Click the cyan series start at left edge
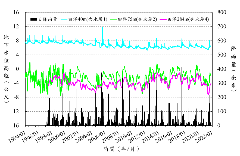The width and height of the screenshot is (240, 156). [26, 42]
